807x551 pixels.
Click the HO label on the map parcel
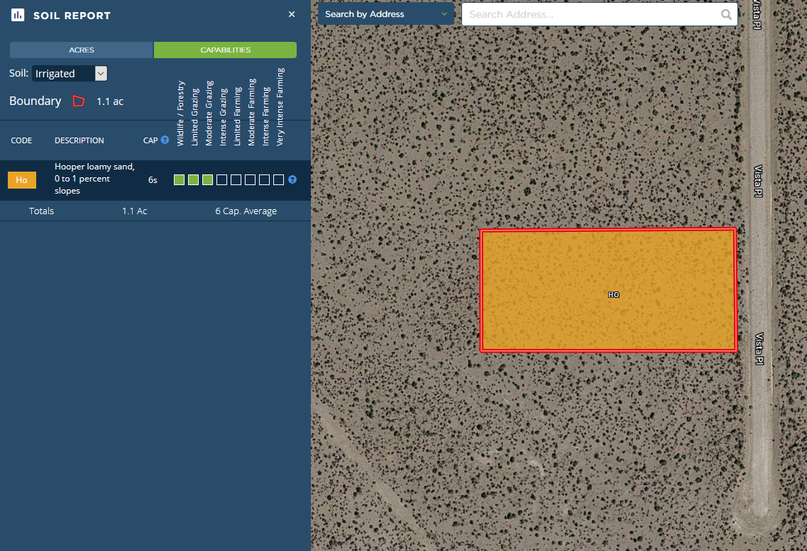pyautogui.click(x=614, y=294)
